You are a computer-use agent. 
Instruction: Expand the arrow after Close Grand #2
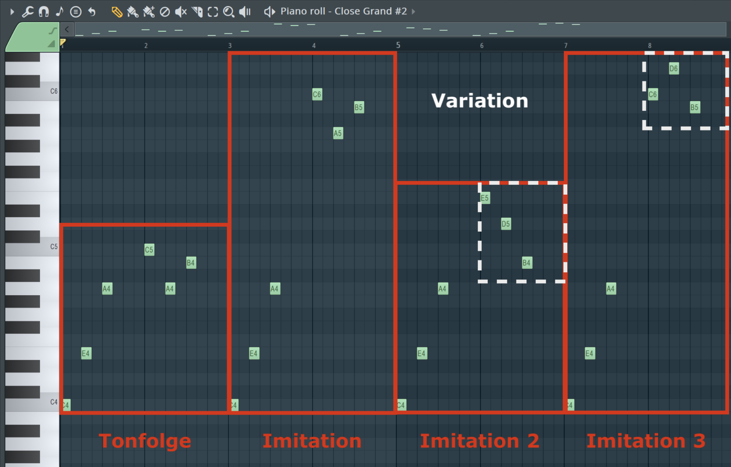click(413, 11)
